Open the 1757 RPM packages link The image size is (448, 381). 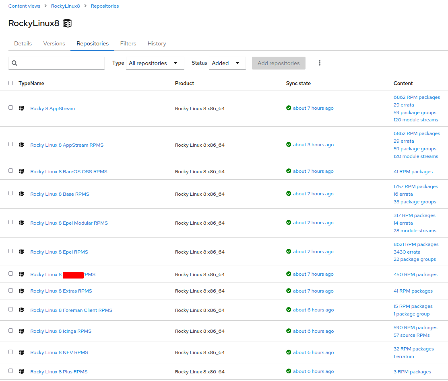click(416, 186)
